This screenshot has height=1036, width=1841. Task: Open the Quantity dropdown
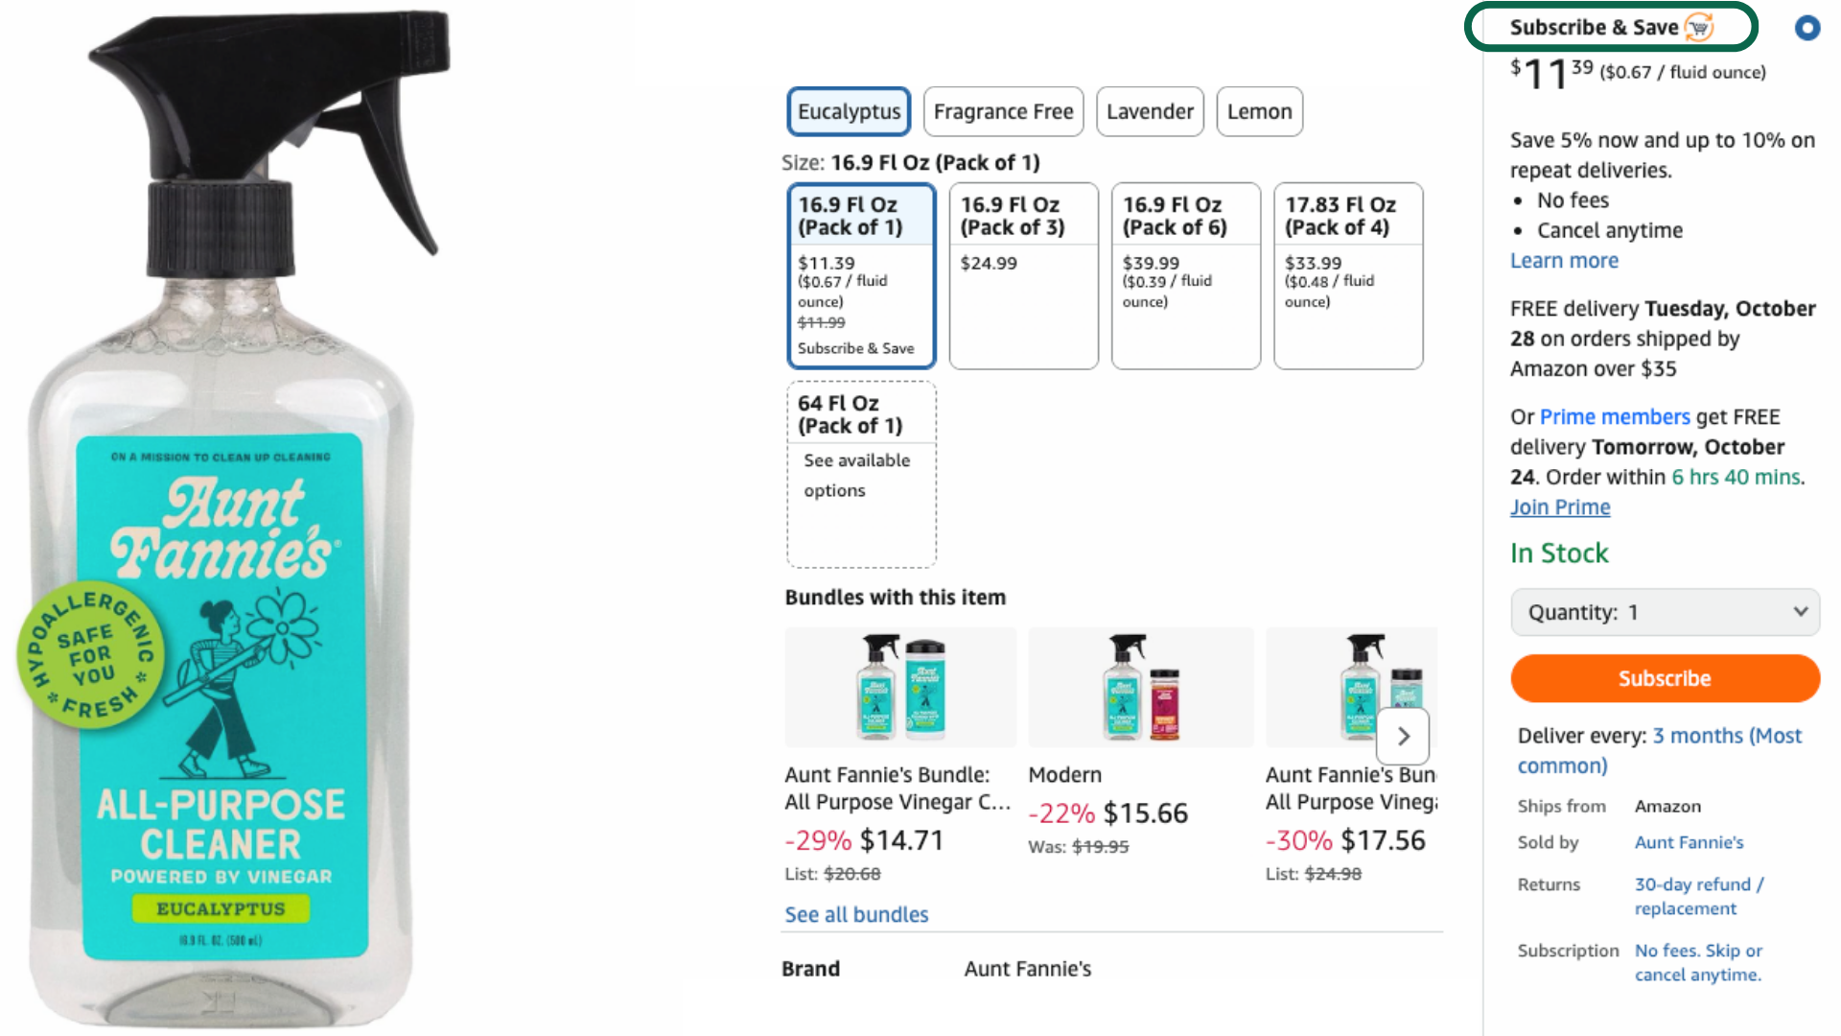1665,612
